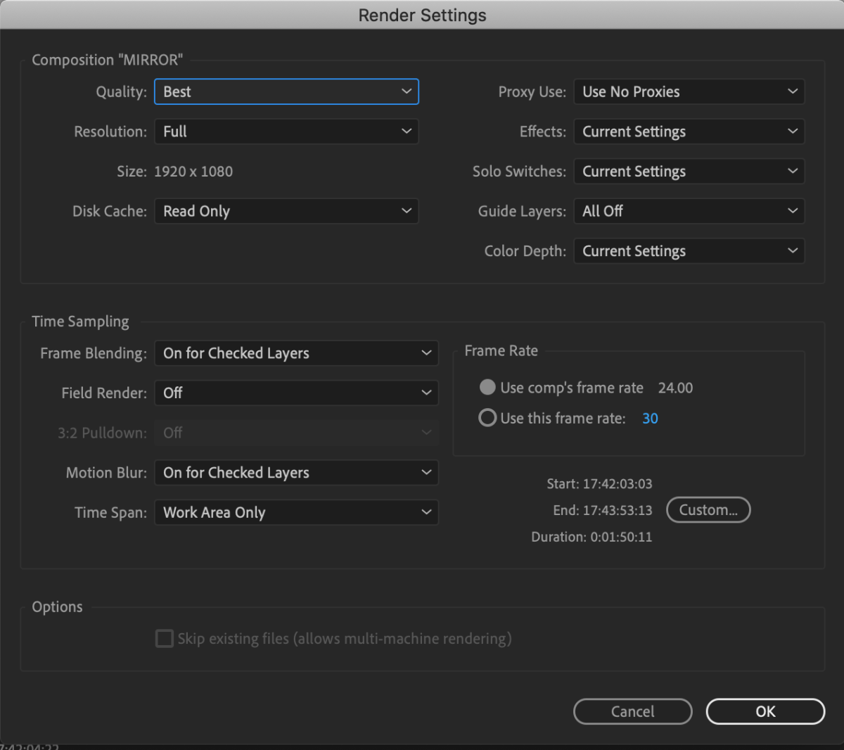Click the Duration value 0:01:50:11
Screen dimensions: 844x750
tap(621, 537)
